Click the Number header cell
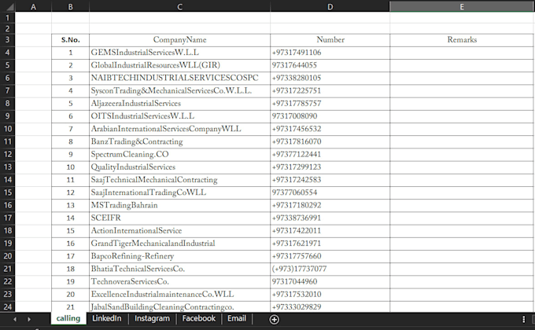Viewport: 535px width, 330px height. 330,40
